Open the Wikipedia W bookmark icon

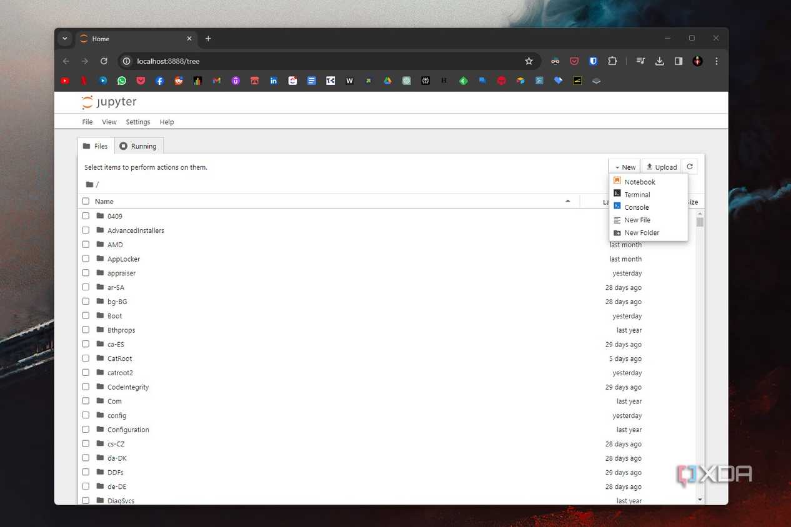point(349,81)
